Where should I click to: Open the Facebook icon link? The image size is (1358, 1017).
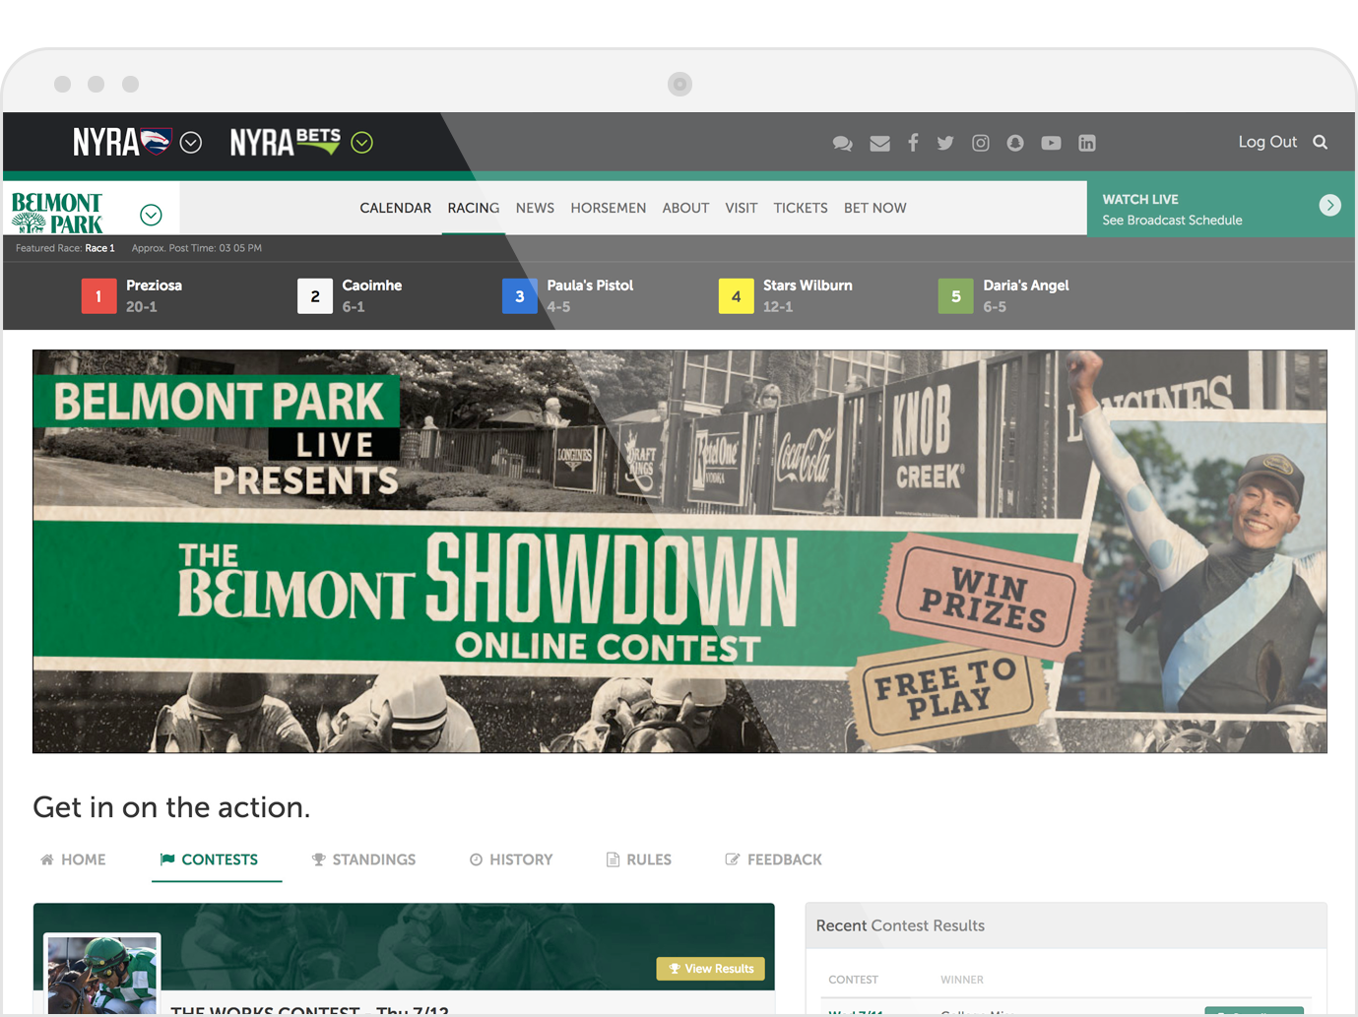[x=913, y=143]
